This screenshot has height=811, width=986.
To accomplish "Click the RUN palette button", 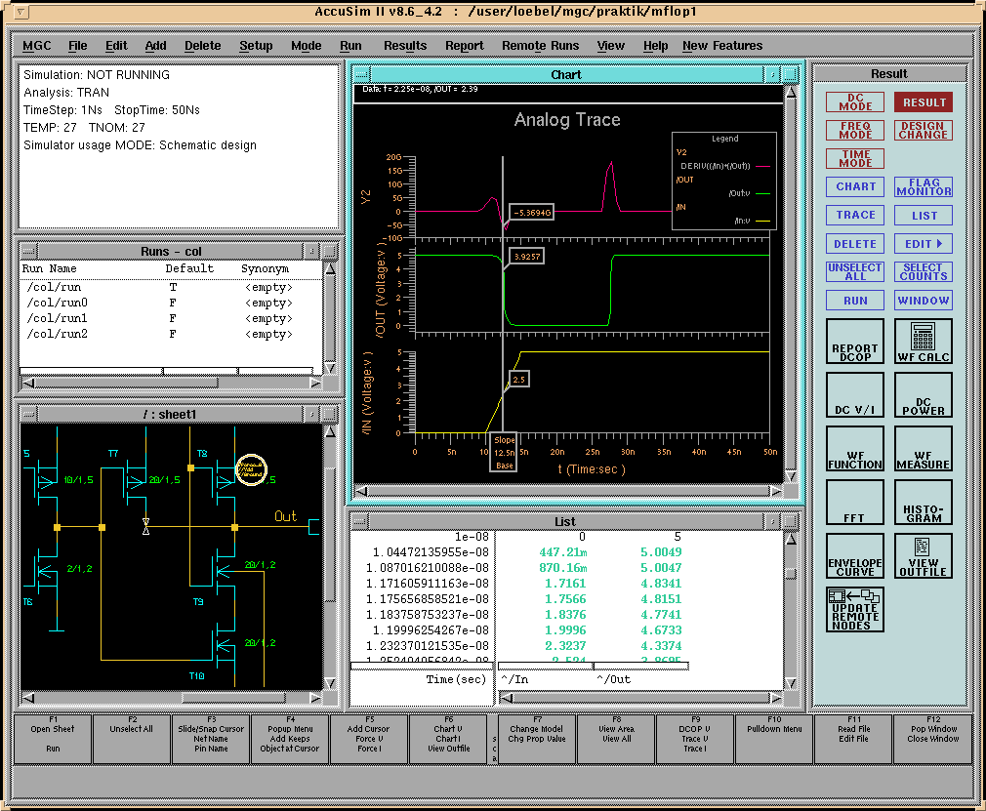I will [x=854, y=300].
